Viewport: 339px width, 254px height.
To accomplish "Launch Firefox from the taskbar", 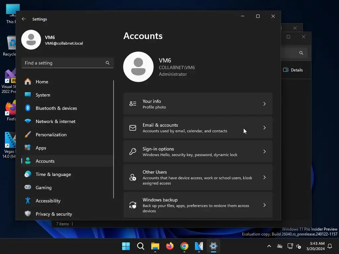I will (170, 246).
